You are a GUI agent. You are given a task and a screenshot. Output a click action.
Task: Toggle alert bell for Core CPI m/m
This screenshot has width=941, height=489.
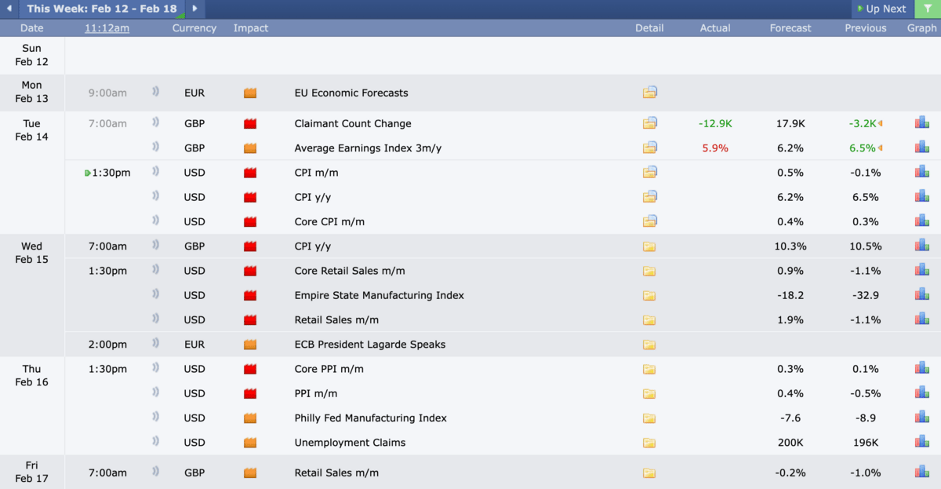pyautogui.click(x=155, y=221)
